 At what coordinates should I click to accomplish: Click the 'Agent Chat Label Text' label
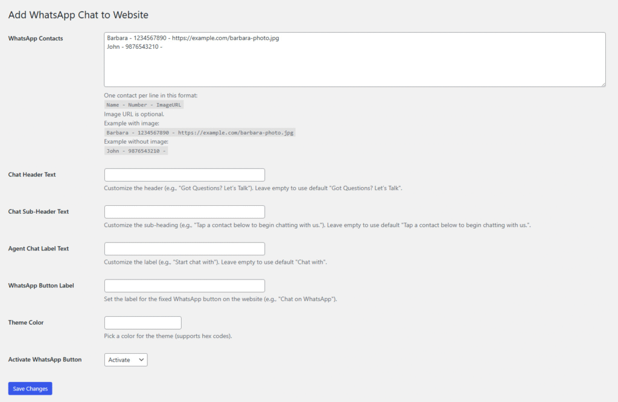tap(39, 249)
